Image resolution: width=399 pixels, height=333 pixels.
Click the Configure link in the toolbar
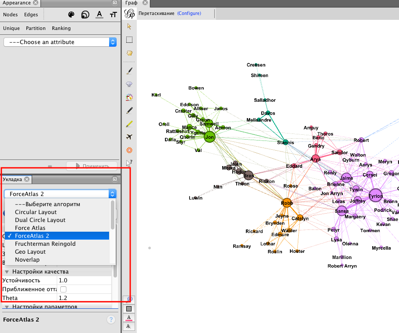point(189,13)
